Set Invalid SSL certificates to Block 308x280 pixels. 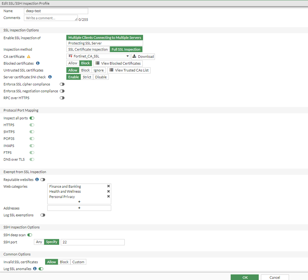tap(64, 262)
